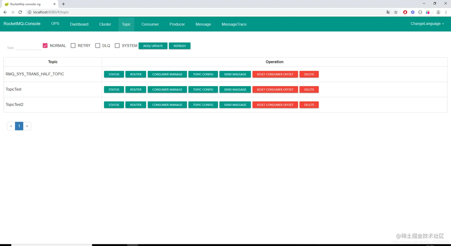Click the Topic column header
Screen dimensions: 451x246
[53, 62]
